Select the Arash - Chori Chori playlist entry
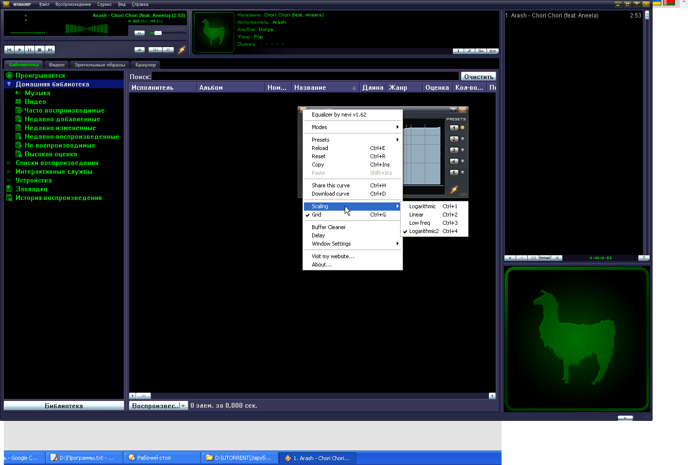 573,16
